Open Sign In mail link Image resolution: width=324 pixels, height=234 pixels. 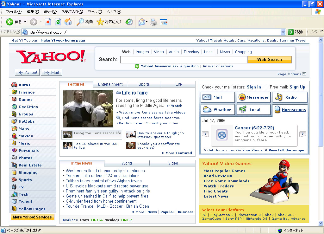[254, 87]
